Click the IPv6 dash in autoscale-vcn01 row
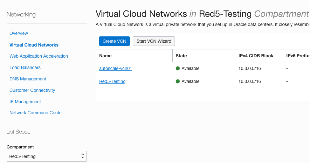The image size is (310, 163). pos(287,68)
